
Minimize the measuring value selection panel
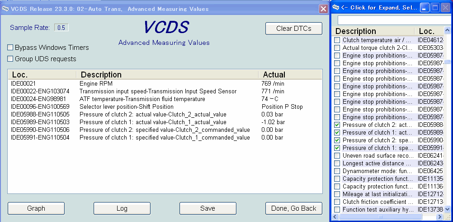point(425,7)
